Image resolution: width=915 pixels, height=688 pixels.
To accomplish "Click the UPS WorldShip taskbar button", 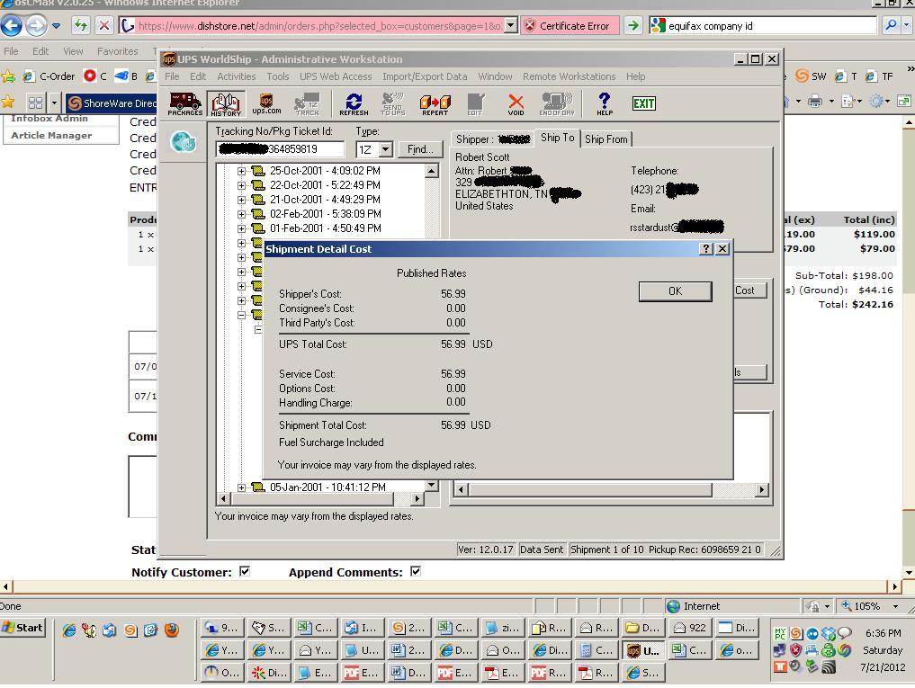I will (x=643, y=650).
